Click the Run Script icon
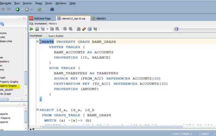Screen dimensions: 216x136 tap(37, 29)
